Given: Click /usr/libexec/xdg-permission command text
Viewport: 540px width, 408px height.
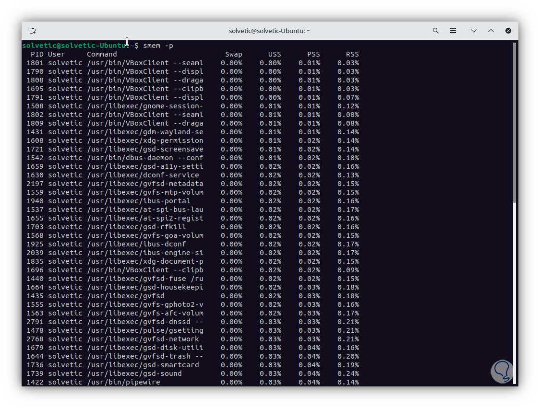Looking at the screenshot, I should (145, 140).
